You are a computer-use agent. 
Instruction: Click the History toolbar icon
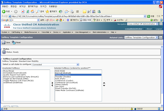60,12
